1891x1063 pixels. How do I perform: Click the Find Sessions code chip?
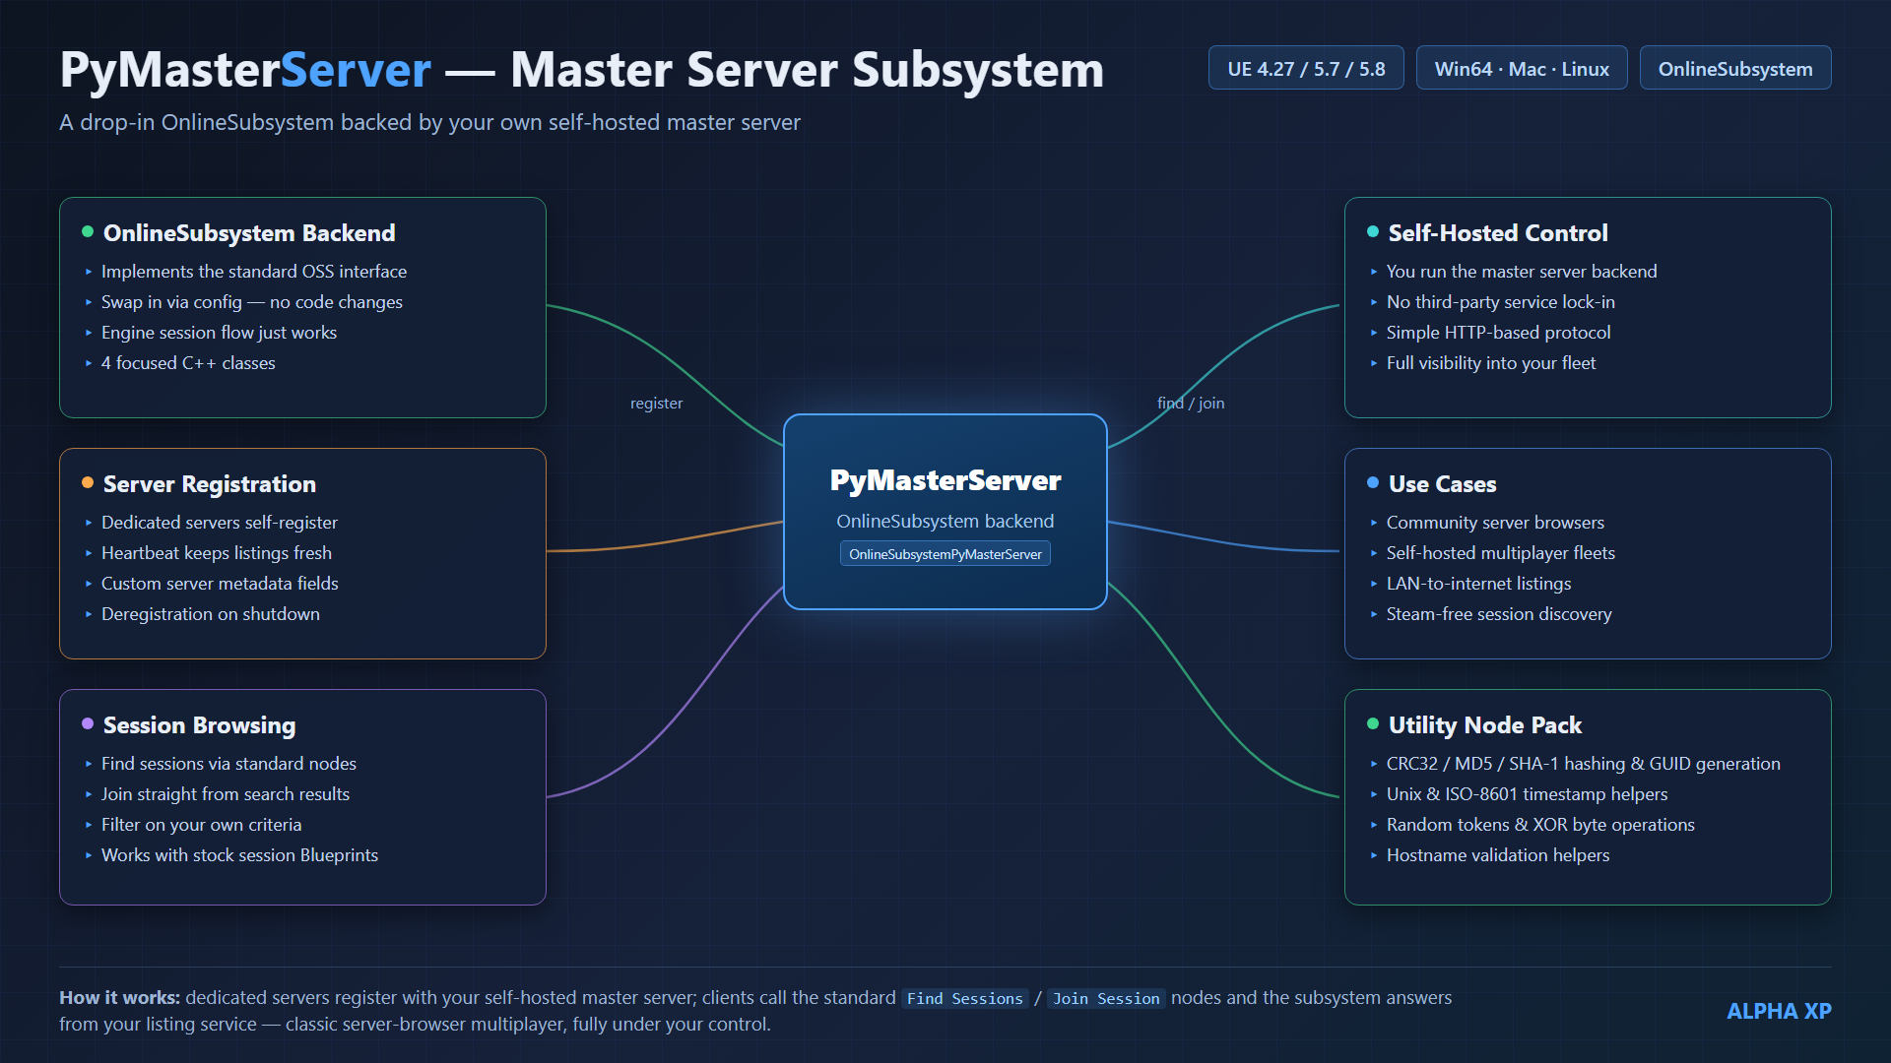pos(965,999)
